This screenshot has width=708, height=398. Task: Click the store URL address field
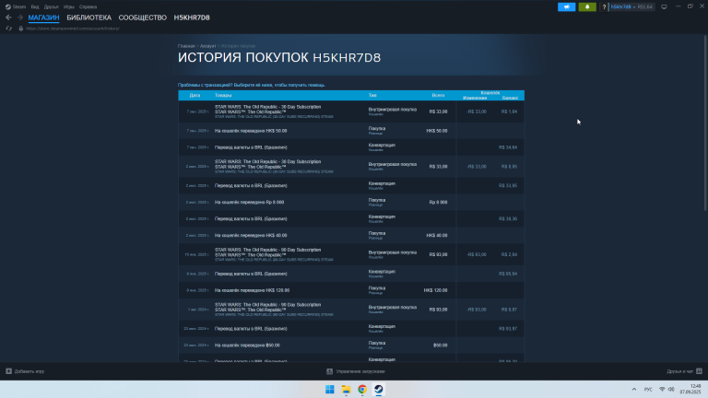(73, 29)
